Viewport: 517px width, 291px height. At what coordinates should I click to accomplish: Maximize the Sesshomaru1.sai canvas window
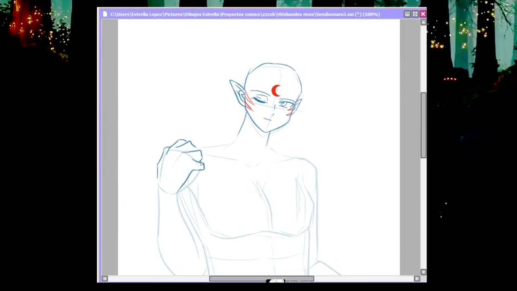(415, 14)
